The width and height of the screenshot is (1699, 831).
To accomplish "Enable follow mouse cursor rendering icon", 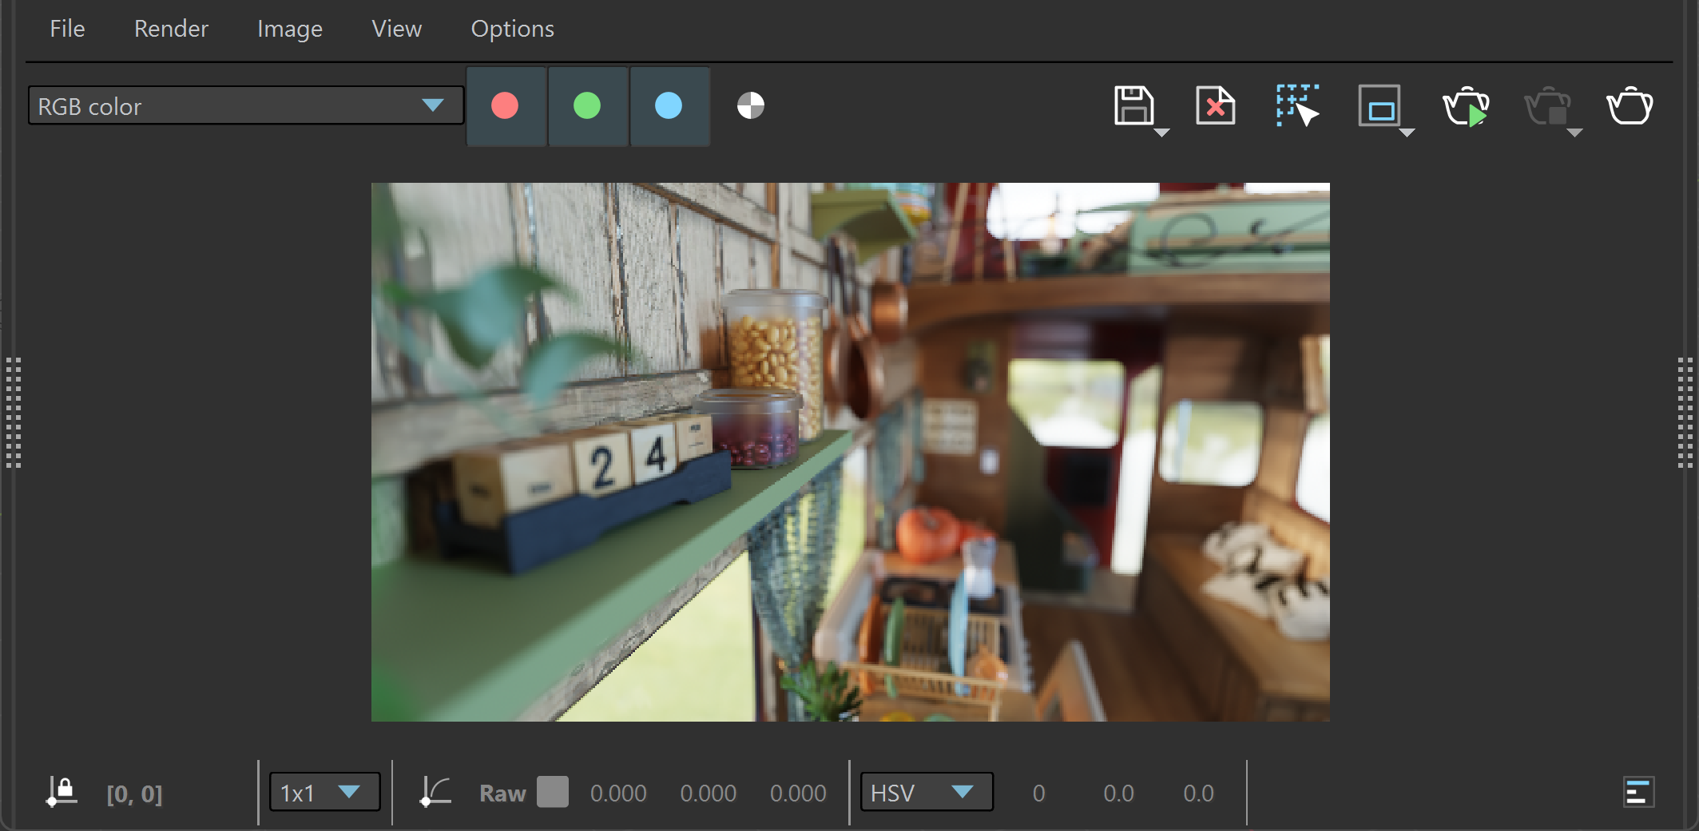I will [x=1297, y=105].
